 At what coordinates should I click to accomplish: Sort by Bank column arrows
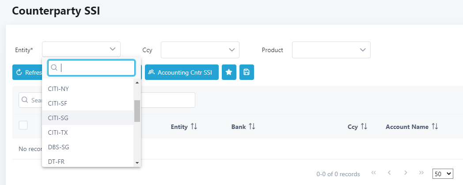(252, 127)
